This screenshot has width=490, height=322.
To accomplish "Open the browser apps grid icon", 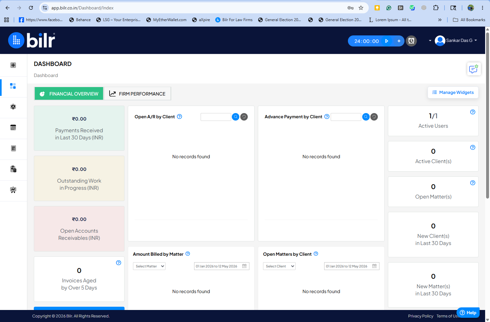I will (x=7, y=20).
